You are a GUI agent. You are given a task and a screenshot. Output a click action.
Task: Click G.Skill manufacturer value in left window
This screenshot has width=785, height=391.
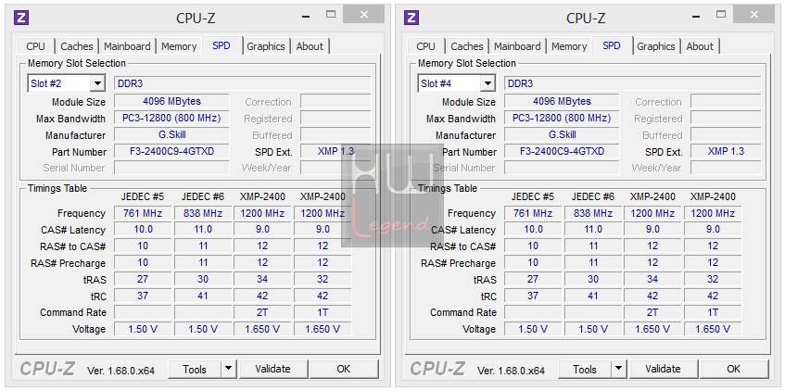pos(171,134)
